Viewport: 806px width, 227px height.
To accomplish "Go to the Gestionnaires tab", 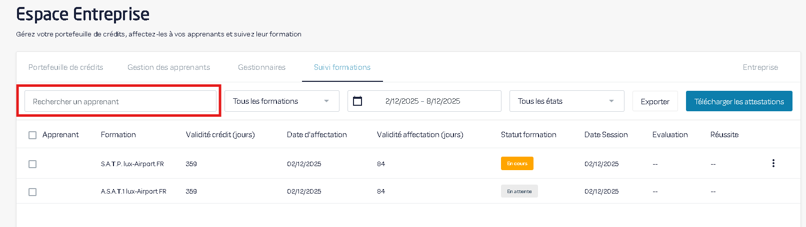I will [261, 67].
